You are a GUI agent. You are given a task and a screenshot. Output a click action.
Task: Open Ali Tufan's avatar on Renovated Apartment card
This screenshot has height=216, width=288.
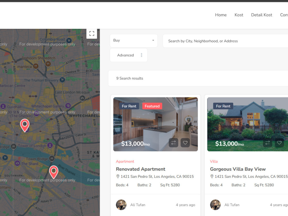pyautogui.click(x=121, y=205)
